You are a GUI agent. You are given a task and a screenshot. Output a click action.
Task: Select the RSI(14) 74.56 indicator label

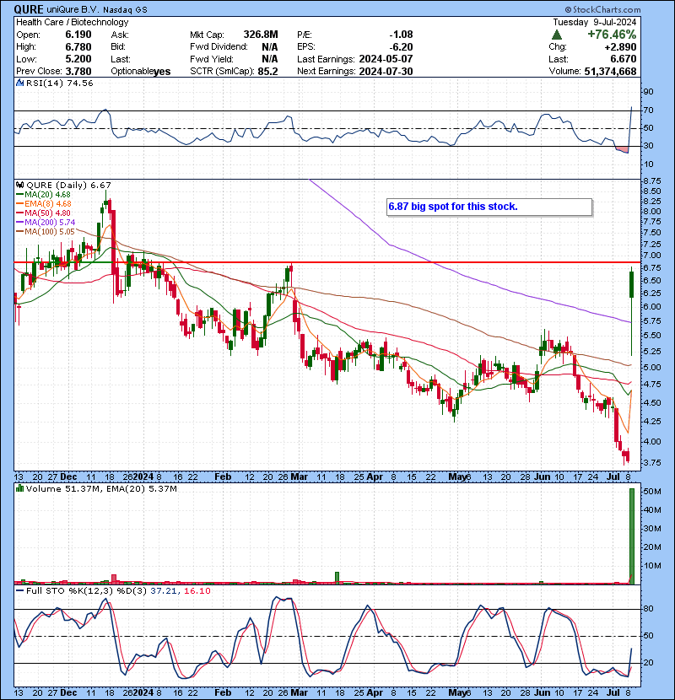coord(59,83)
